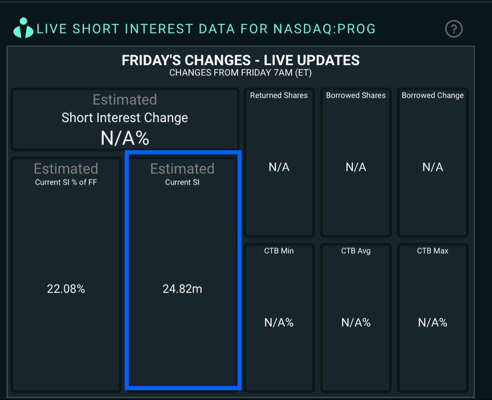Select the CTB Avg N/A% value
Image resolution: width=492 pixels, height=400 pixels.
point(356,323)
